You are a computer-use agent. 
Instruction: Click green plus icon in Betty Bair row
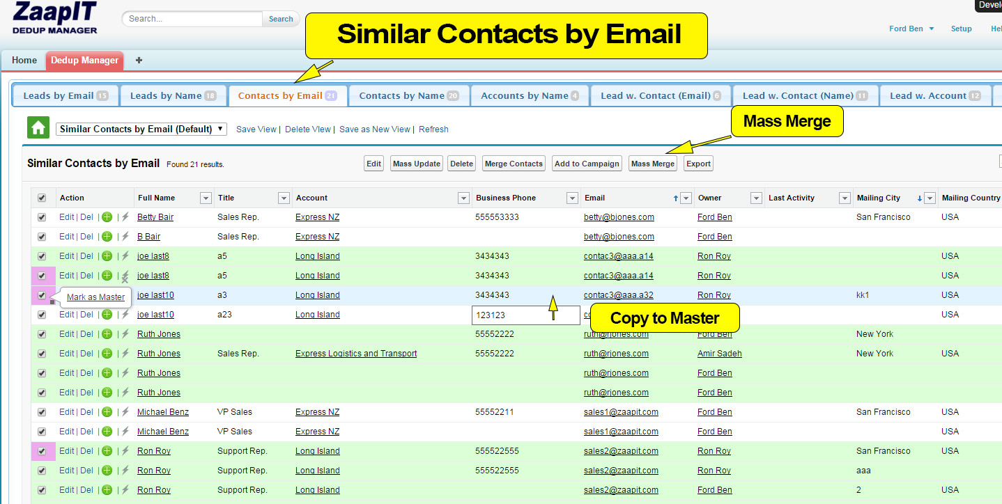point(107,217)
